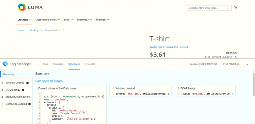
Task: Click Current values of the Data Layer header
Action: click(58, 89)
